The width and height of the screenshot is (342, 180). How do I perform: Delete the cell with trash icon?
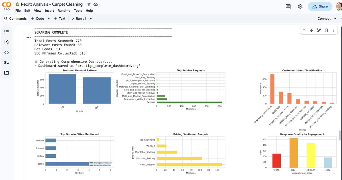[327, 30]
